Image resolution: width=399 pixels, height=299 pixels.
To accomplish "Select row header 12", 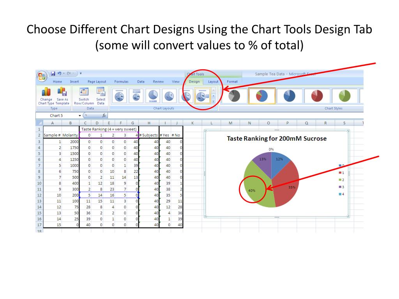I will [39, 195].
